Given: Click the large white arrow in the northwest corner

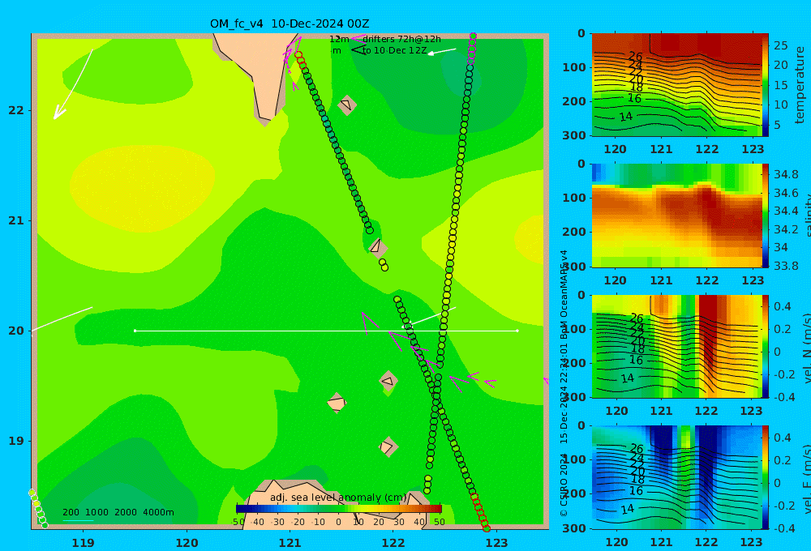Looking at the screenshot, I should 73,84.
